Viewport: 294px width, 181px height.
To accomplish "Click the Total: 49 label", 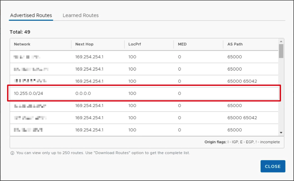I will coord(20,32).
